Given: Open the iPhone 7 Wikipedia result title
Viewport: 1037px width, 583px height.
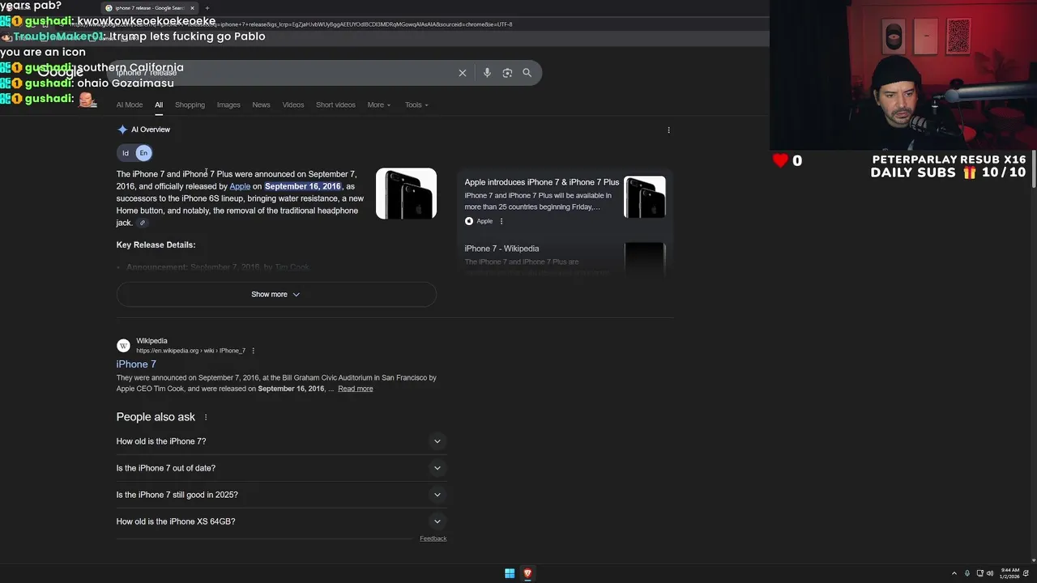Looking at the screenshot, I should (x=136, y=364).
